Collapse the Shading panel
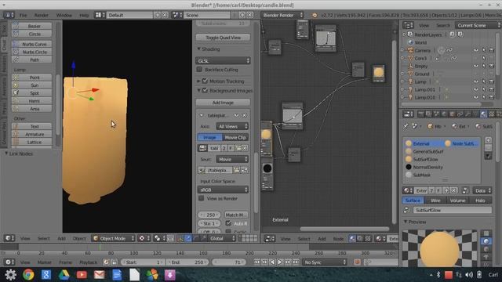The height and width of the screenshot is (282, 502). [x=198, y=49]
